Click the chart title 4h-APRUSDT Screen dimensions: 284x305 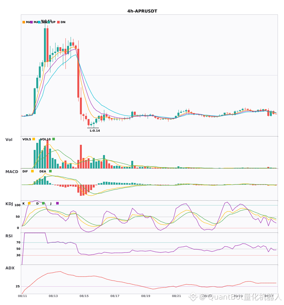[142, 11]
